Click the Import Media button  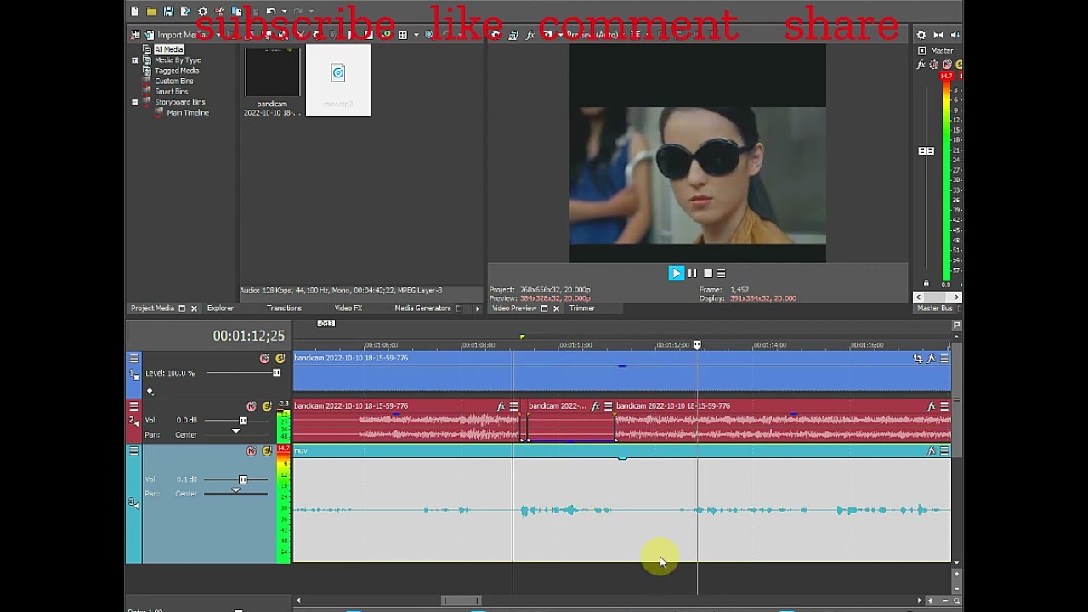pyautogui.click(x=176, y=35)
